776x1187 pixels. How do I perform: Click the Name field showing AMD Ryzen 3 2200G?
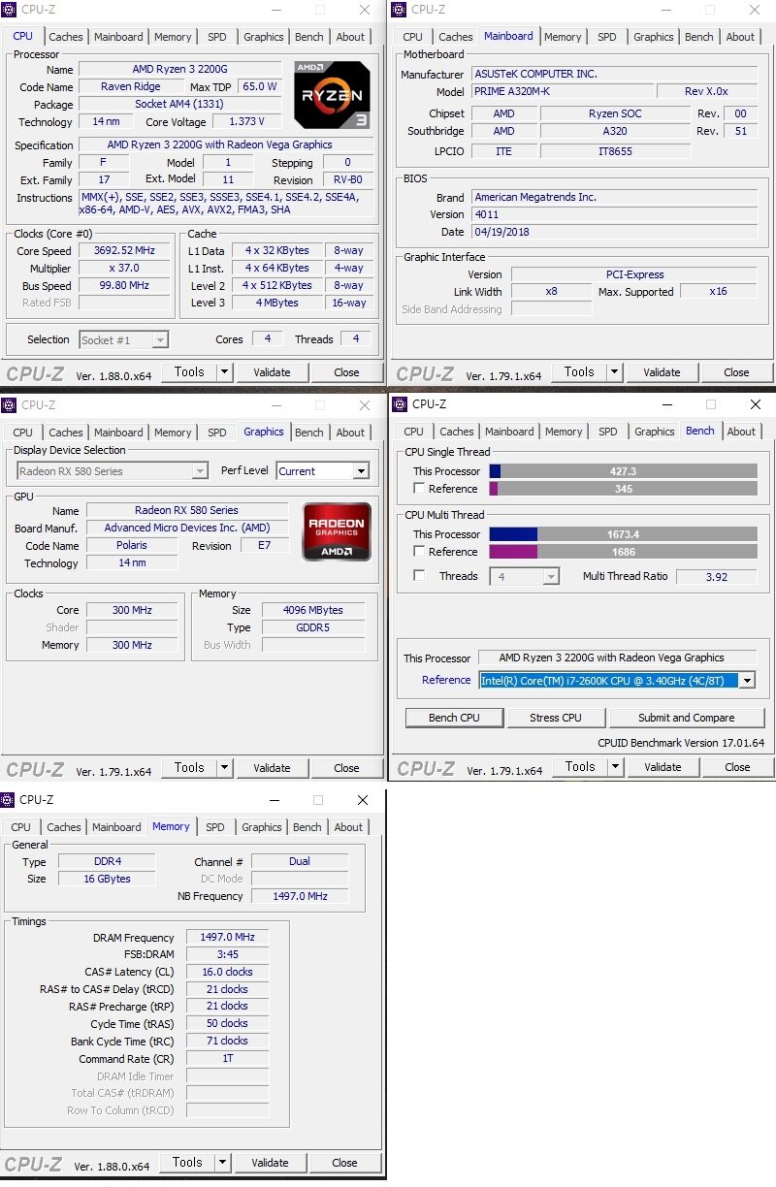click(182, 70)
